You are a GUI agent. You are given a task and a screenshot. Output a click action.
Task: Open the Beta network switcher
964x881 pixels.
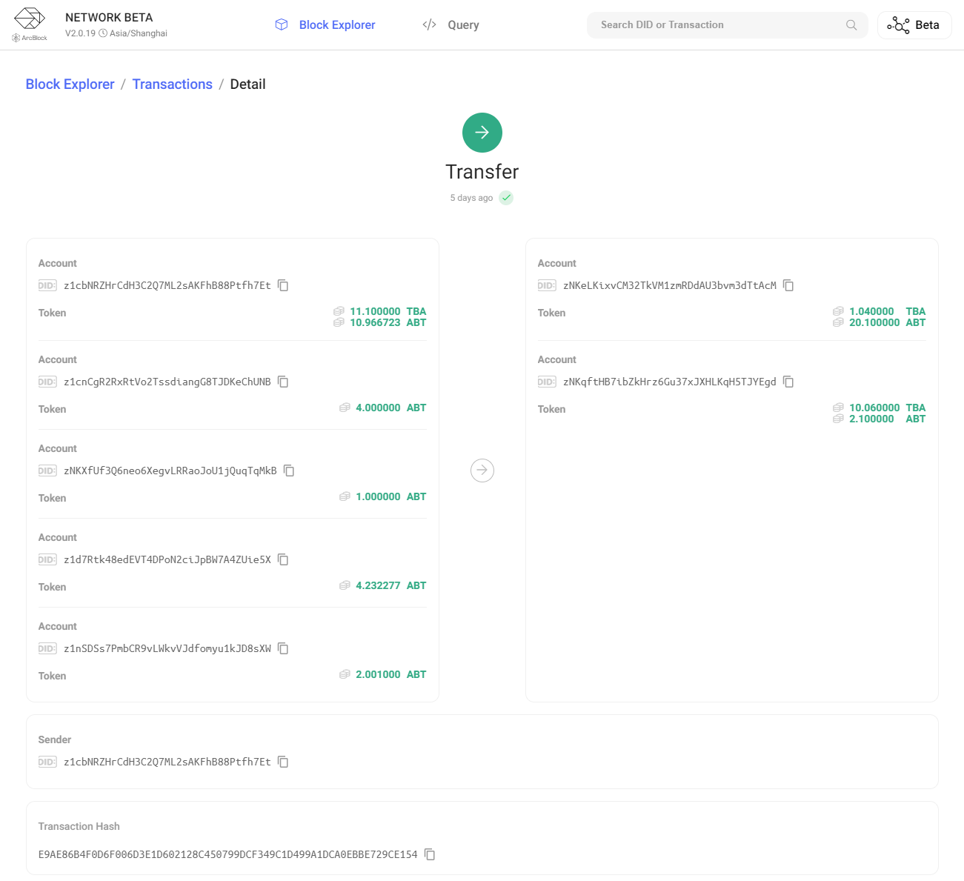[914, 25]
